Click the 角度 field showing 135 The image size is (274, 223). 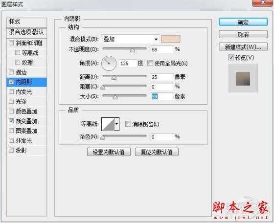point(128,63)
